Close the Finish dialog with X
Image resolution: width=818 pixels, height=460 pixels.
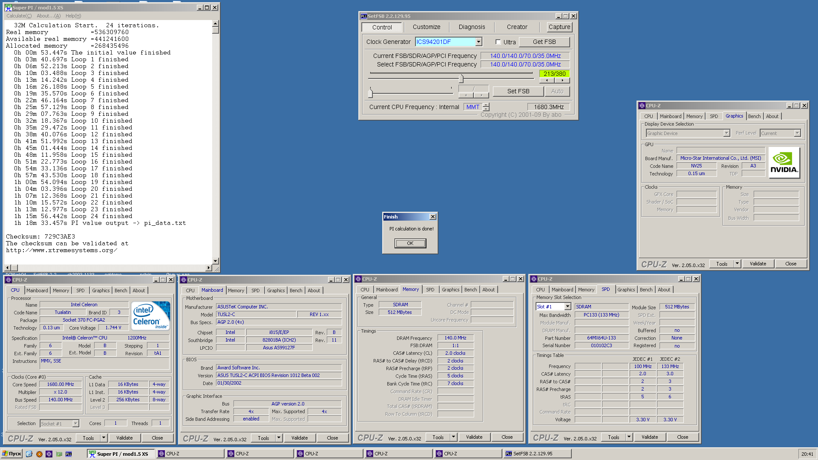tap(432, 217)
